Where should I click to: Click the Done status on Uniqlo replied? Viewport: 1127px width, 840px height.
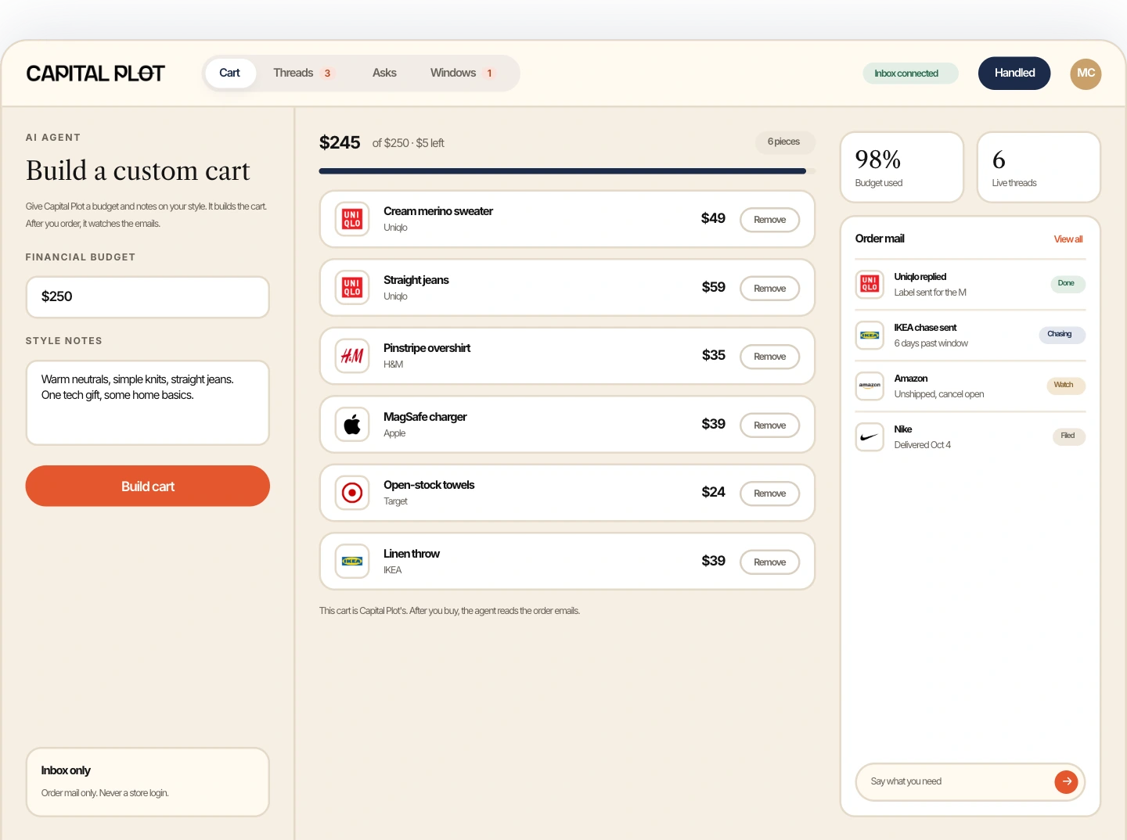pyautogui.click(x=1068, y=284)
